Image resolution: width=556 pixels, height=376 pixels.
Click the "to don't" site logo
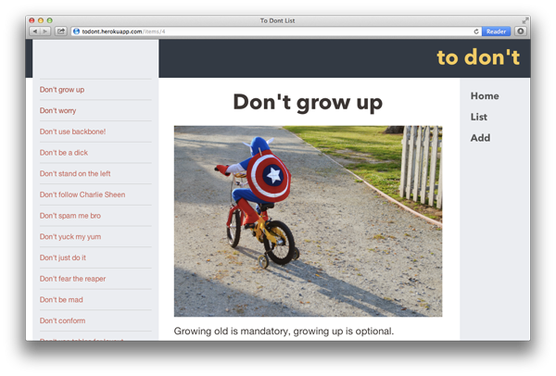(478, 57)
